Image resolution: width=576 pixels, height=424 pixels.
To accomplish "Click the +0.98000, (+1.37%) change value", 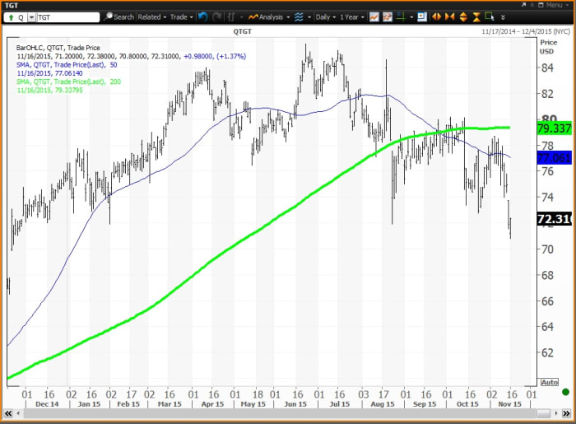I will click(215, 56).
